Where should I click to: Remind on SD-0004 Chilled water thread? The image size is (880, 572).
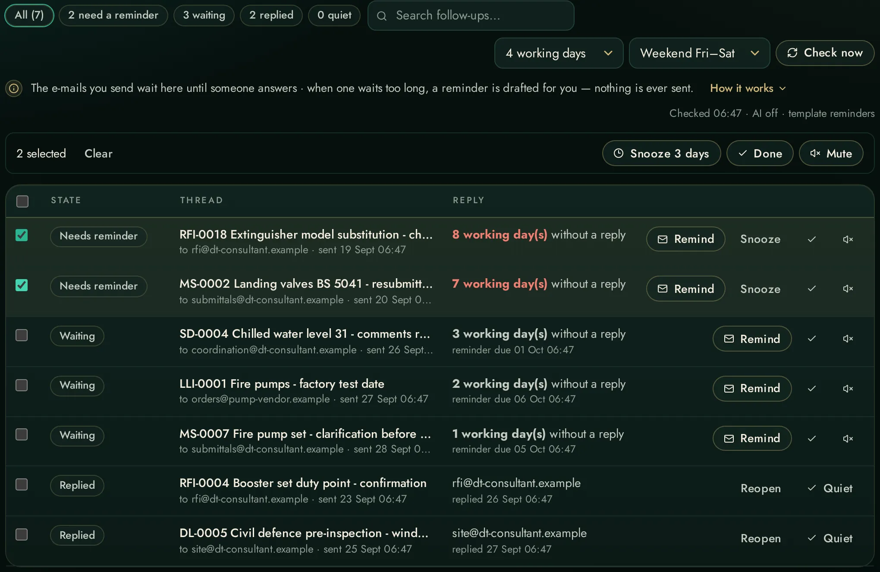(752, 339)
